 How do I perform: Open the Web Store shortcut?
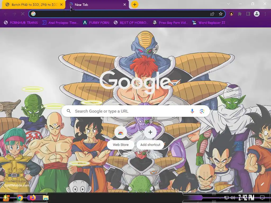(121, 137)
